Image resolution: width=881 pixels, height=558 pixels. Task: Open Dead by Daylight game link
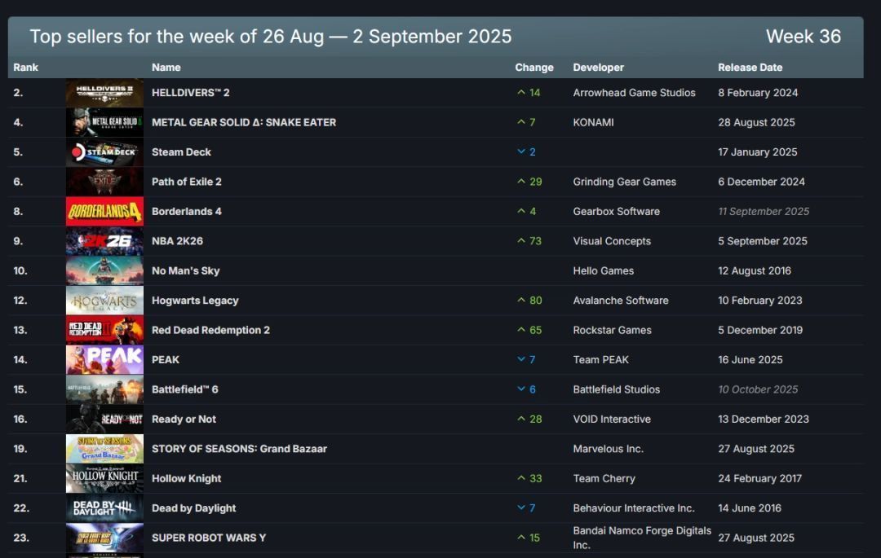click(193, 508)
